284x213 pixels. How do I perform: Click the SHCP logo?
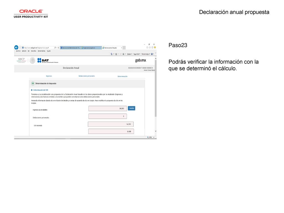point(21,60)
